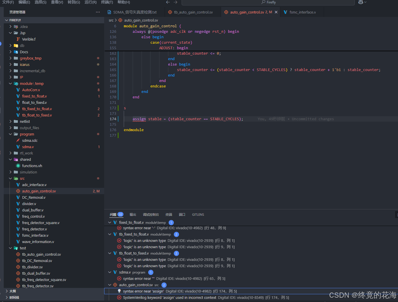Click the problems count badge 32
398x302 pixels.
pyautogui.click(x=120, y=214)
